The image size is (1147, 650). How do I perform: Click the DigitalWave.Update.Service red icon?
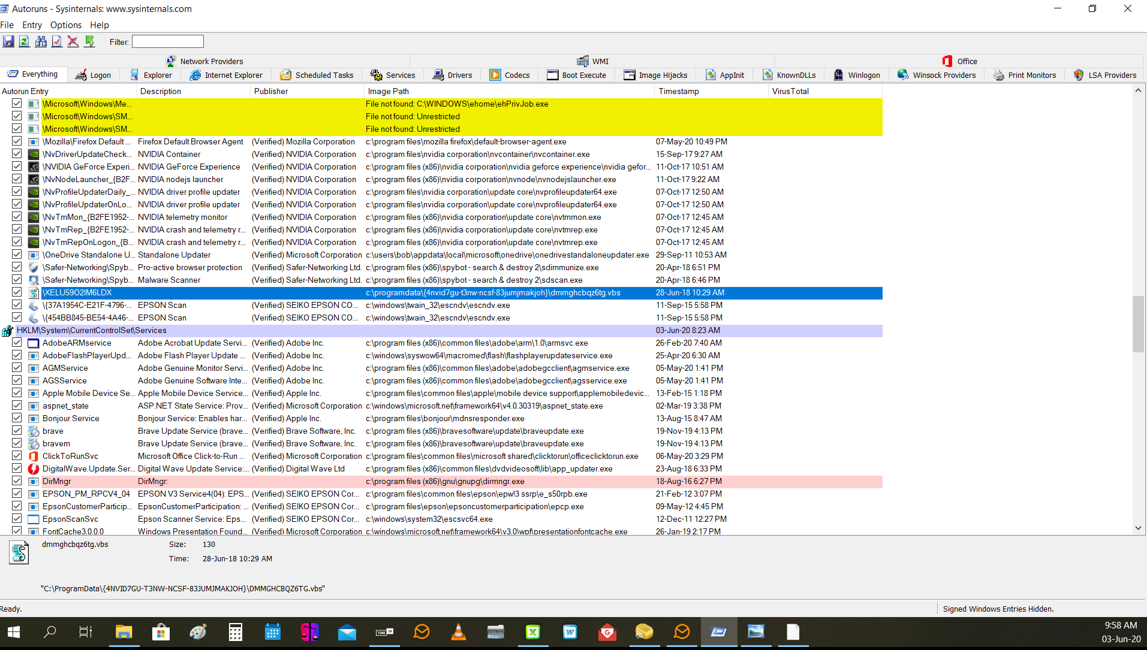(34, 469)
